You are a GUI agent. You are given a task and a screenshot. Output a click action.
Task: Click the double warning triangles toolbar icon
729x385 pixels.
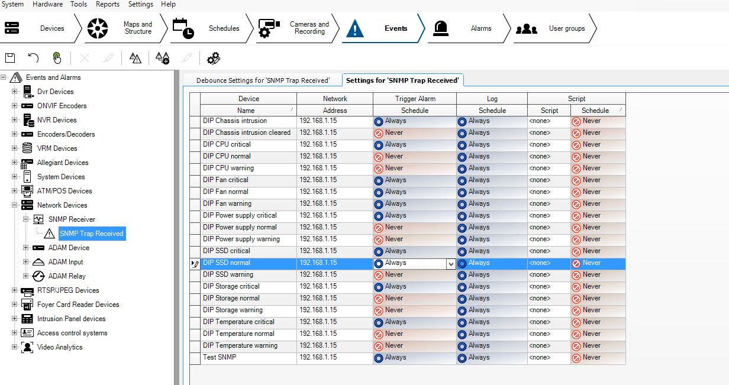136,58
